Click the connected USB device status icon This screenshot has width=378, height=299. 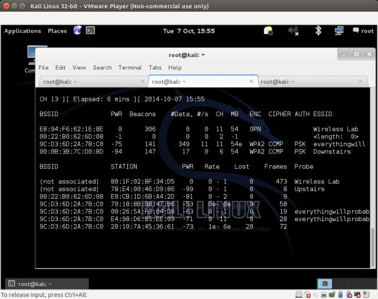[x=340, y=294]
